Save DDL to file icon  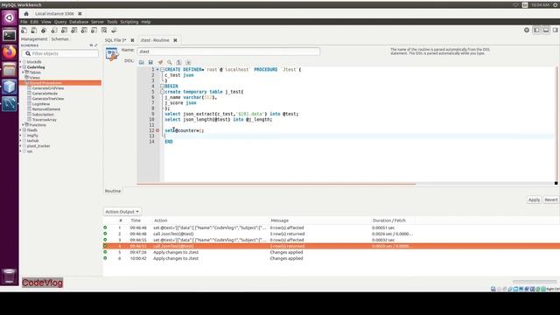pyautogui.click(x=150, y=62)
